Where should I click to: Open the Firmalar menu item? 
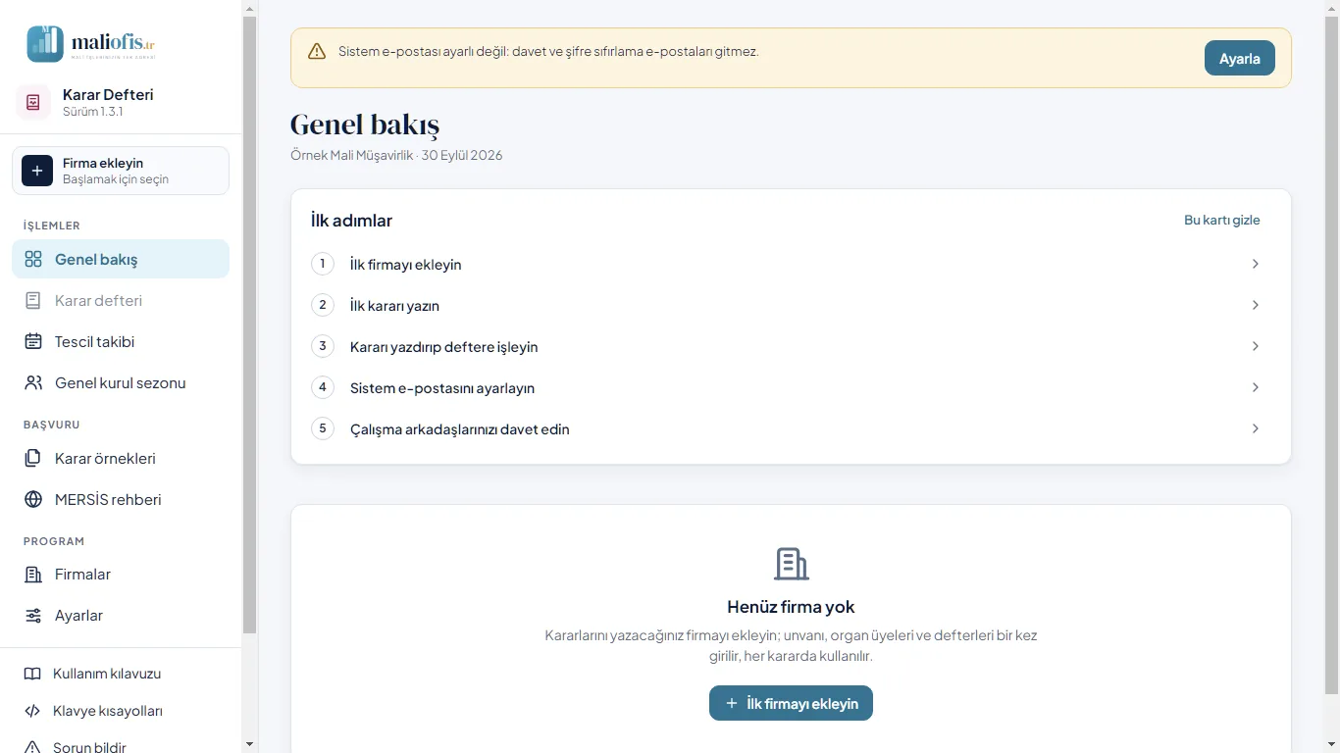point(121,575)
